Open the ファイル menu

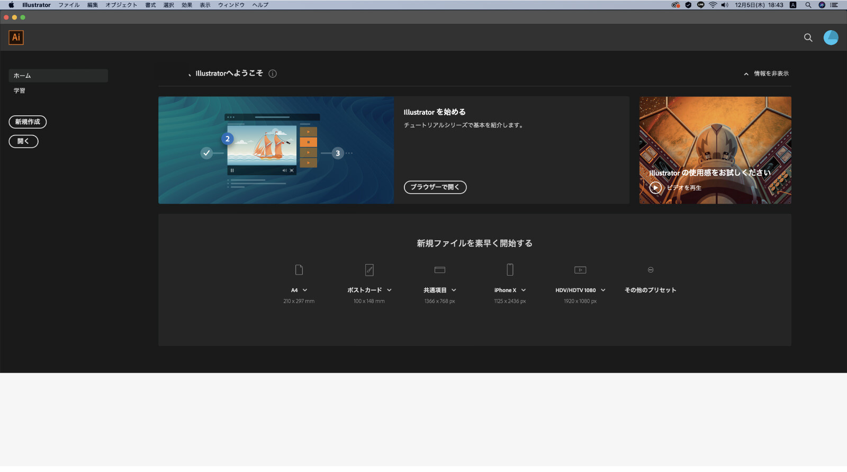coord(69,5)
